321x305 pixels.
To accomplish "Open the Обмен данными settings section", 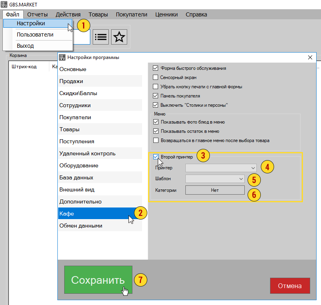I will (100, 226).
